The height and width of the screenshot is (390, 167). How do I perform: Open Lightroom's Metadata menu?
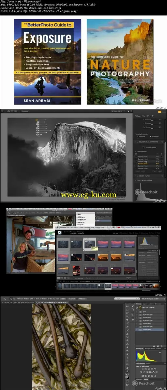coord(87,227)
